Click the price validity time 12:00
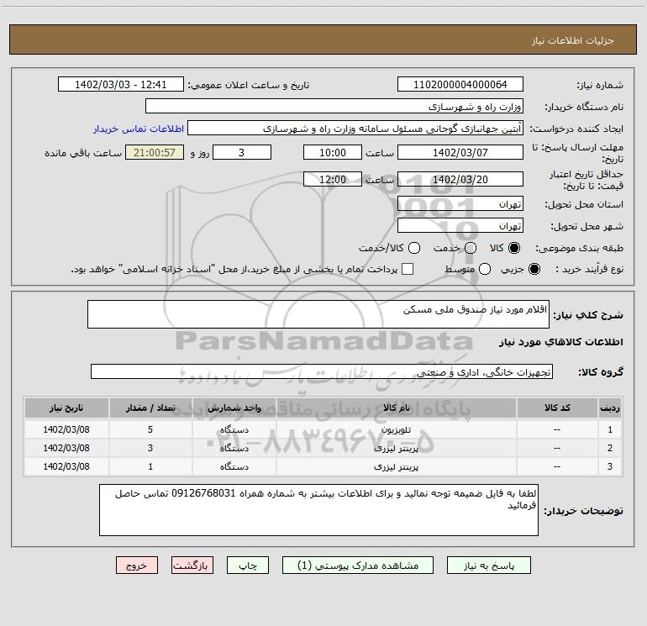This screenshot has height=626, width=647. 333,180
